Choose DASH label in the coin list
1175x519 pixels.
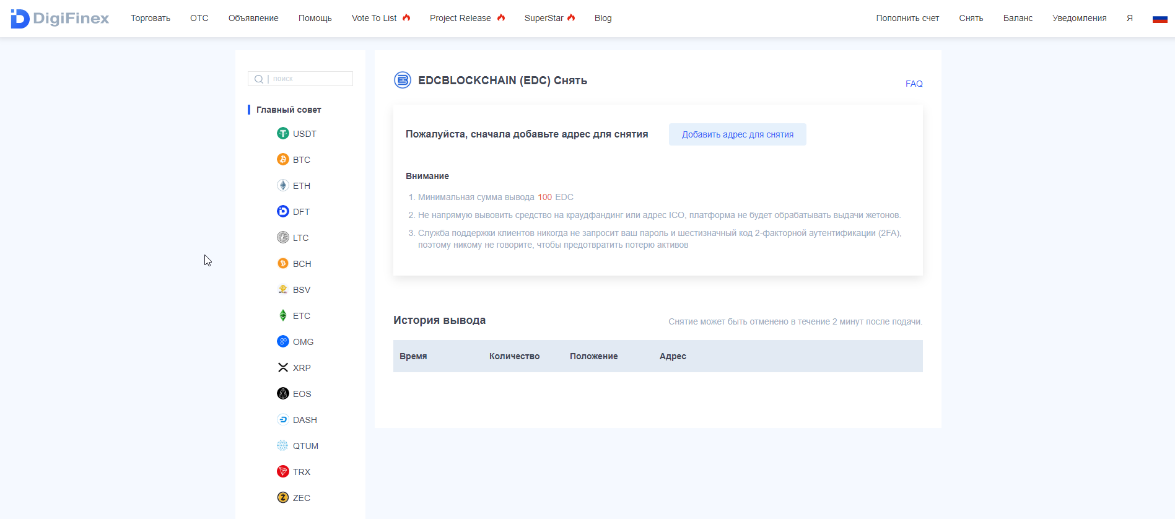point(305,420)
